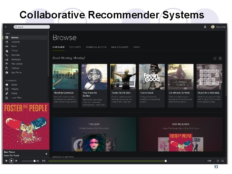Open Ready for the Day cover
The height and width of the screenshot is (174, 232).
pyautogui.click(x=123, y=77)
